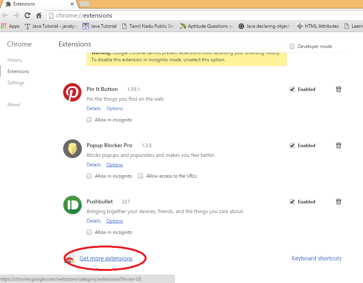Image resolution: width=363 pixels, height=283 pixels.
Task: Reload the extensions page
Action: (x=28, y=16)
